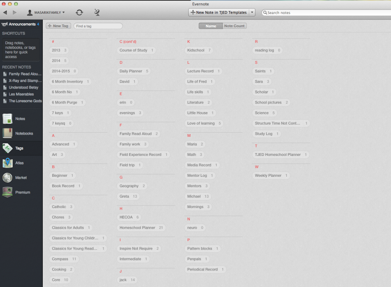The width and height of the screenshot is (391, 287).
Task: Open the activity satellite icon
Action: [97, 13]
